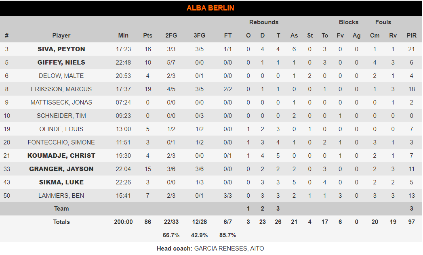
Task: Click the Min column header
Action: click(123, 36)
